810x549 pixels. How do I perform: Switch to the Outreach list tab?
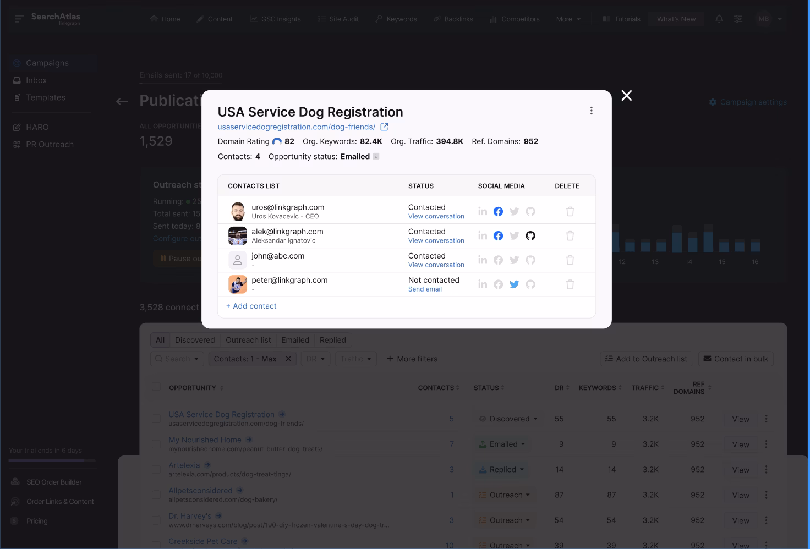(248, 340)
